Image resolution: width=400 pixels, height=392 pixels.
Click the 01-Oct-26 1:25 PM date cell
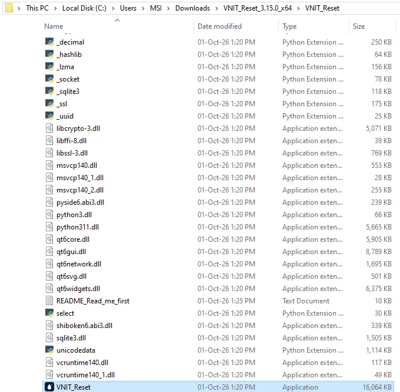tap(226, 301)
